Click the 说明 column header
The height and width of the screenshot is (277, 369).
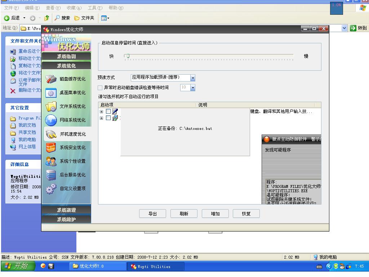click(x=255, y=105)
